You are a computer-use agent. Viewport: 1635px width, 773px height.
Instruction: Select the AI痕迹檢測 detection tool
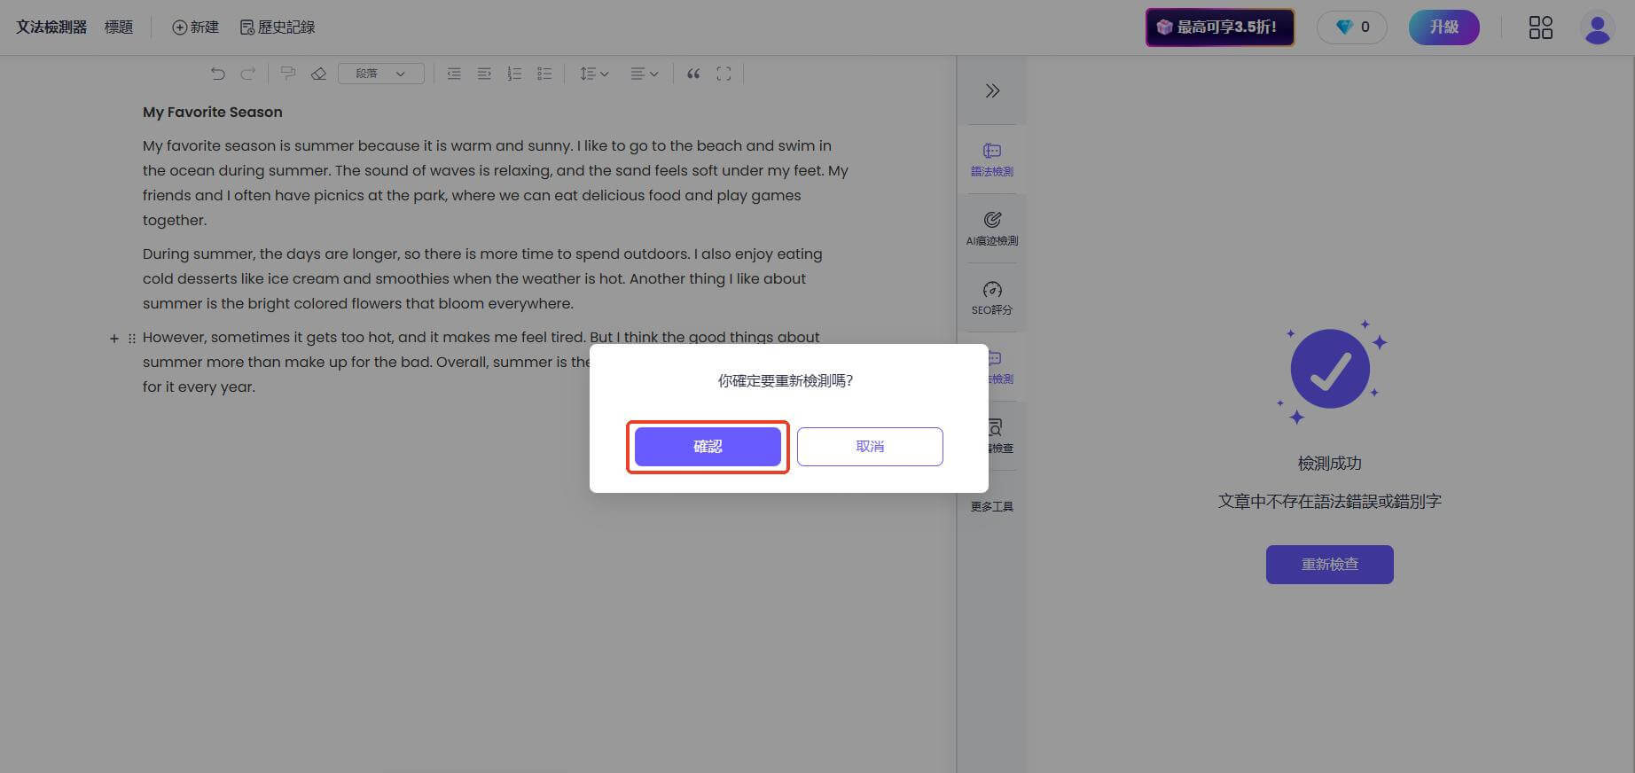click(x=992, y=229)
